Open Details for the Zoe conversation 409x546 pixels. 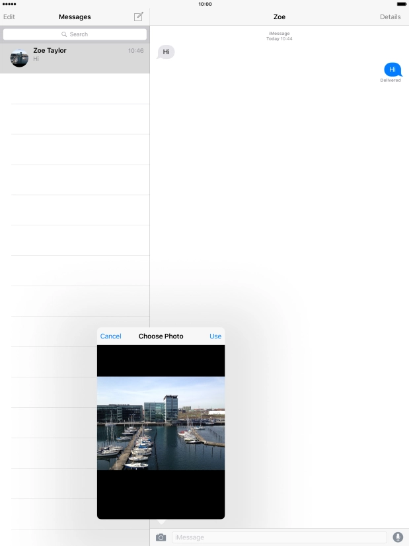click(x=390, y=17)
